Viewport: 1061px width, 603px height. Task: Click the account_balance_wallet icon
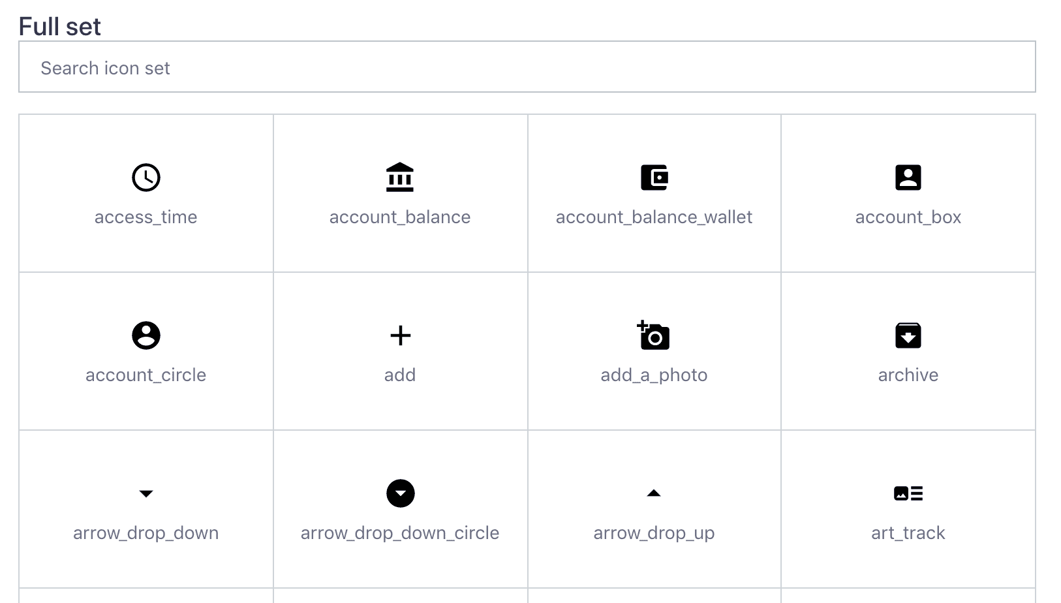click(x=654, y=178)
